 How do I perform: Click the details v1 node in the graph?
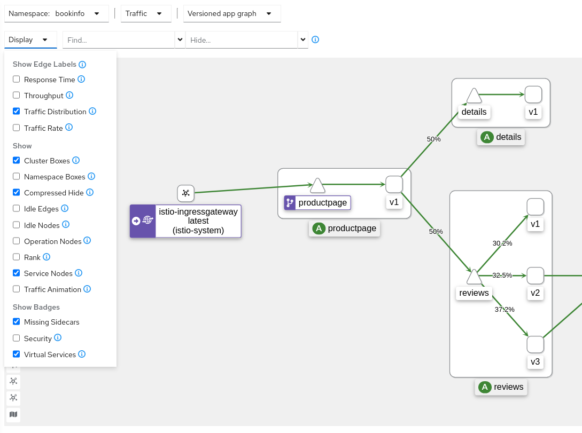coord(533,94)
